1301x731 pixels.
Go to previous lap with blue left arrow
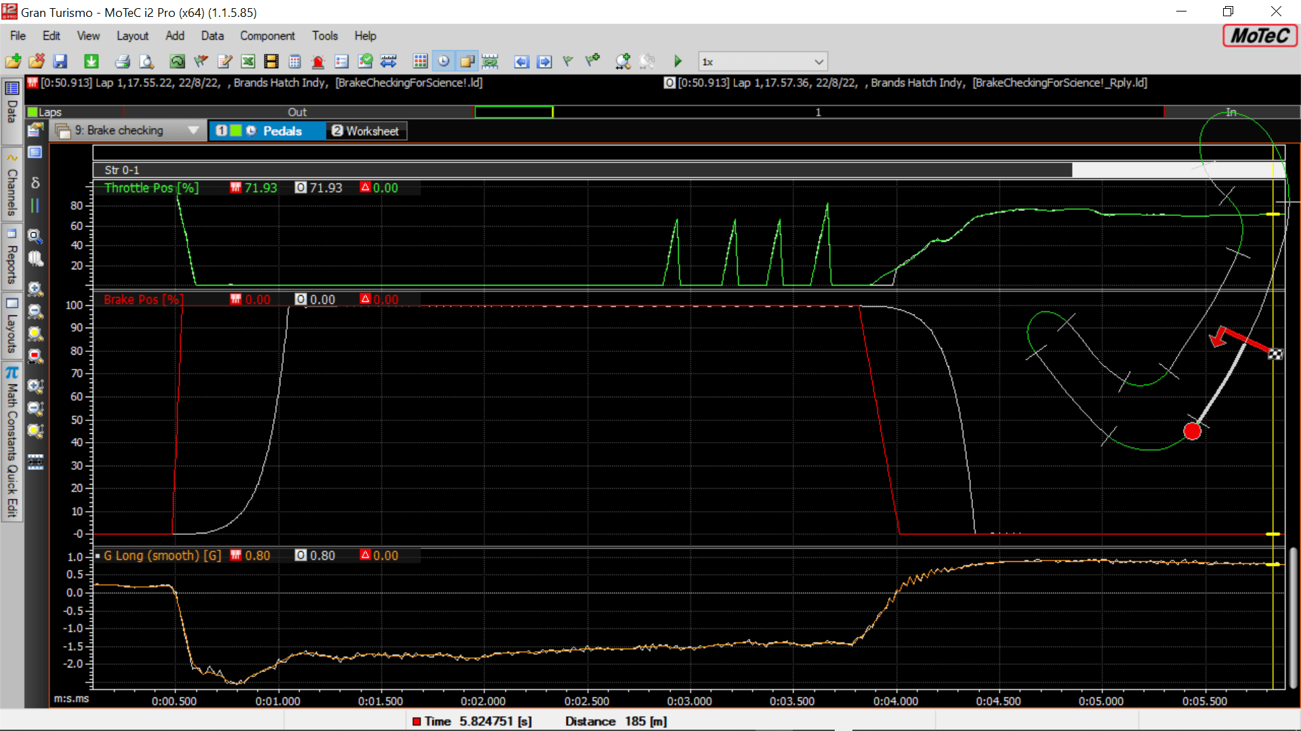521,62
